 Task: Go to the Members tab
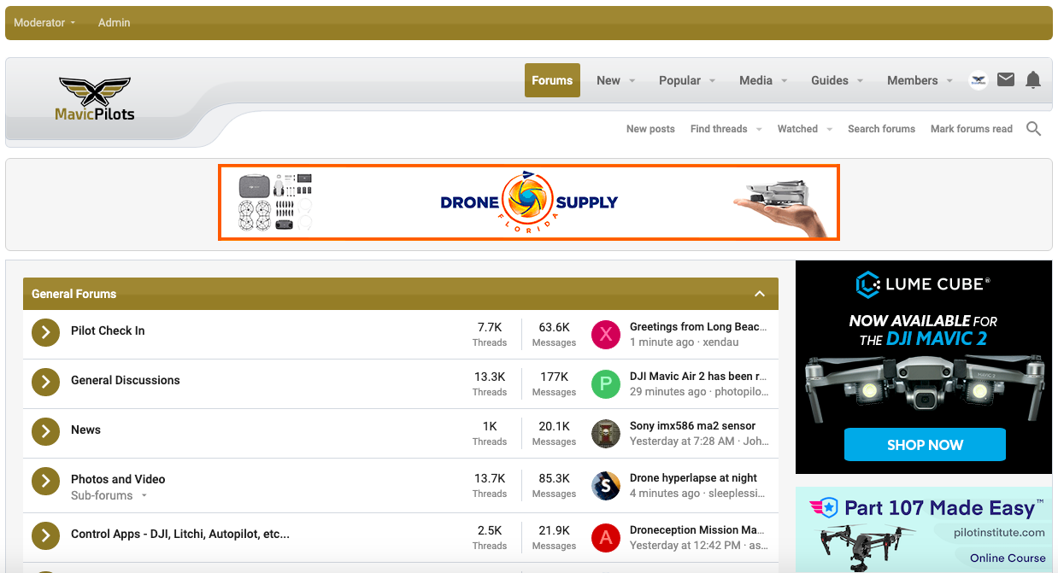coord(912,80)
